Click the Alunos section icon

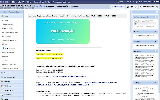click(2, 73)
